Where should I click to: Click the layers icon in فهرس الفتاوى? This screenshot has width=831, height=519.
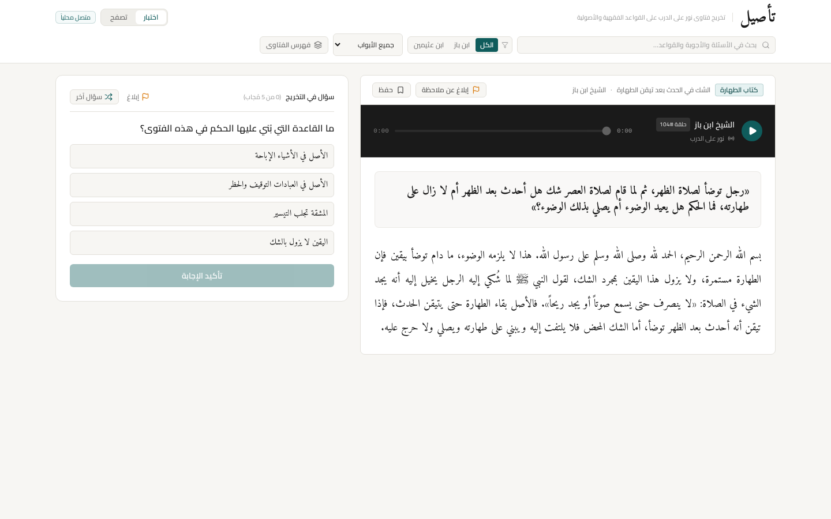[x=318, y=45]
